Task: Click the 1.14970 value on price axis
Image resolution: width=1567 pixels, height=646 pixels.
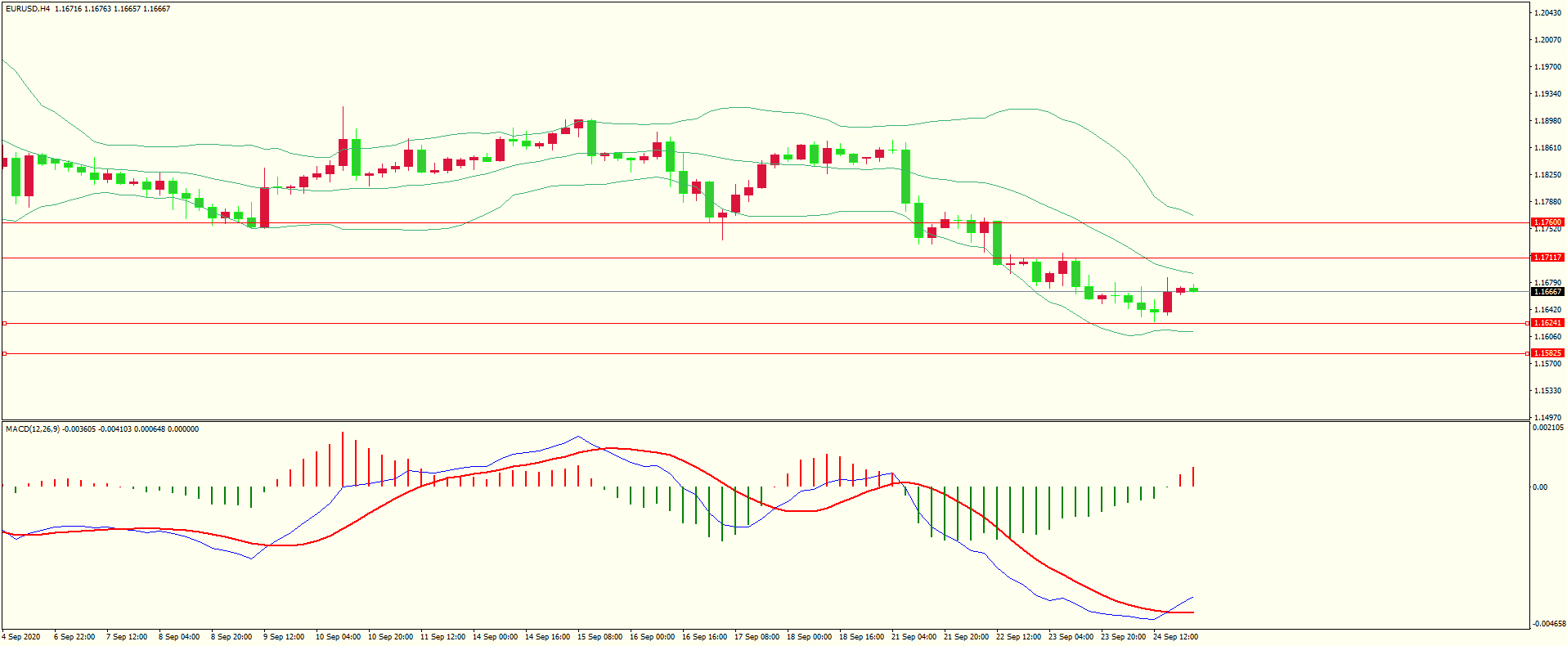Action: (1548, 417)
